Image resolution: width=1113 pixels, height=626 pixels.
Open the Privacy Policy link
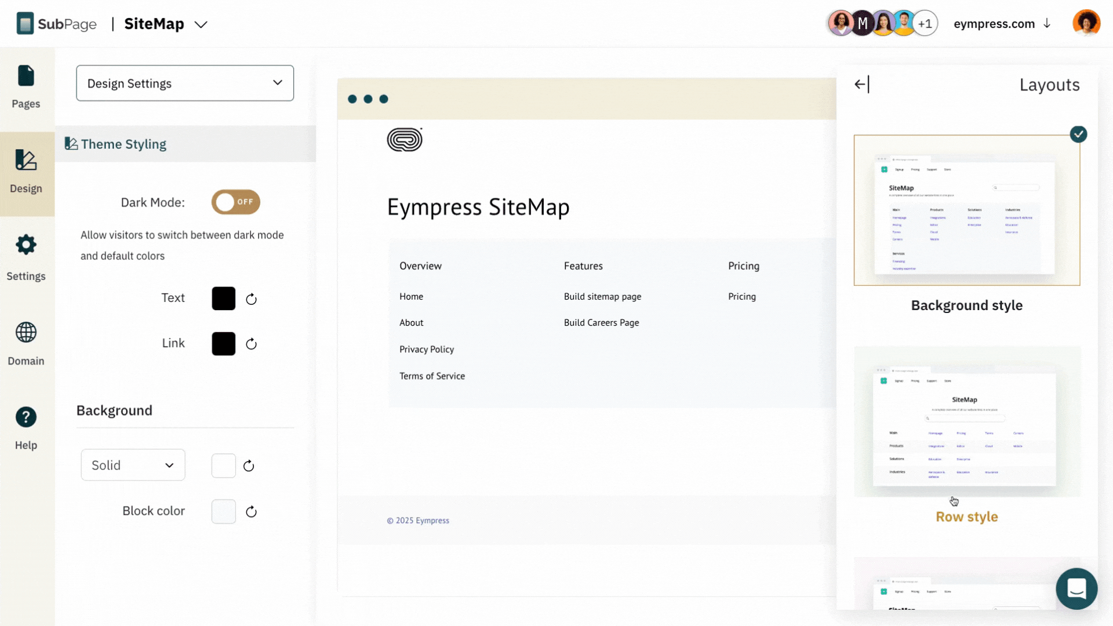click(427, 350)
